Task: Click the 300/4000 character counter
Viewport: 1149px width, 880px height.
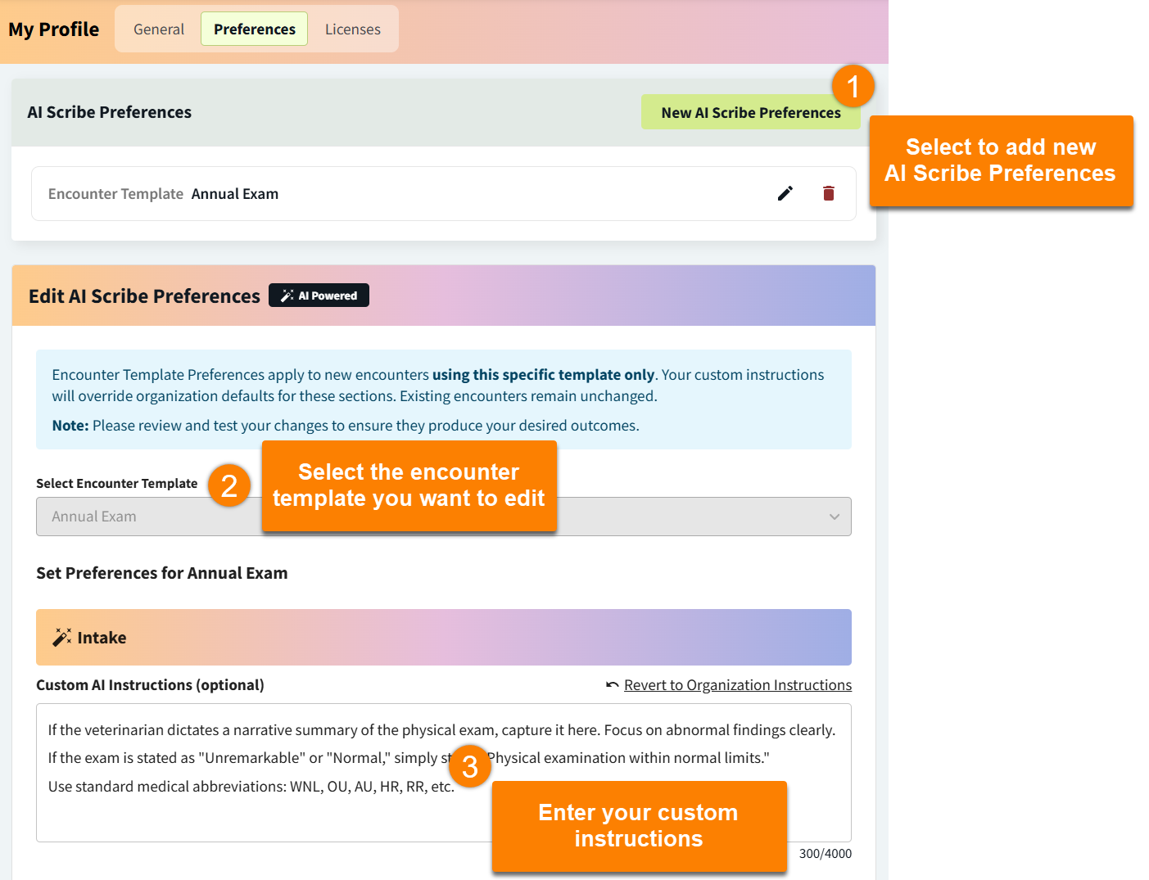Action: tap(825, 854)
